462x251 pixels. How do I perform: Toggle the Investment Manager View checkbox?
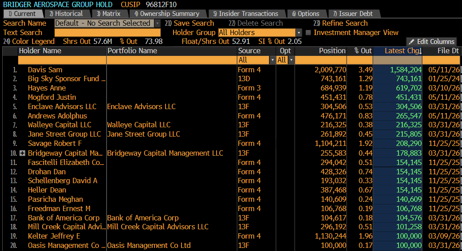[308, 33]
